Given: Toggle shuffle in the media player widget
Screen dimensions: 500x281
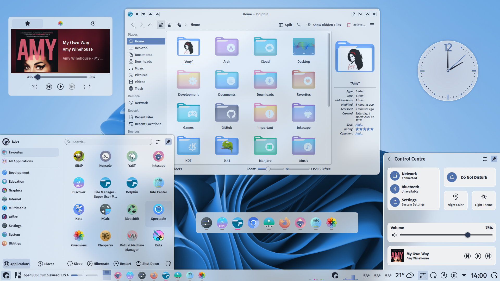Looking at the screenshot, I should [34, 87].
